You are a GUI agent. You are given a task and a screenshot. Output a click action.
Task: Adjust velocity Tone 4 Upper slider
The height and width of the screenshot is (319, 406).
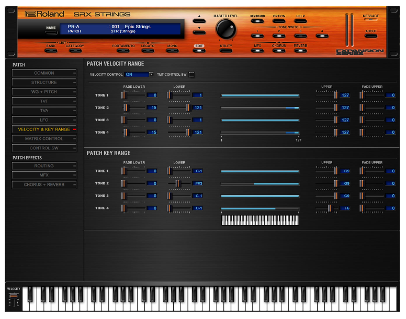336,132
